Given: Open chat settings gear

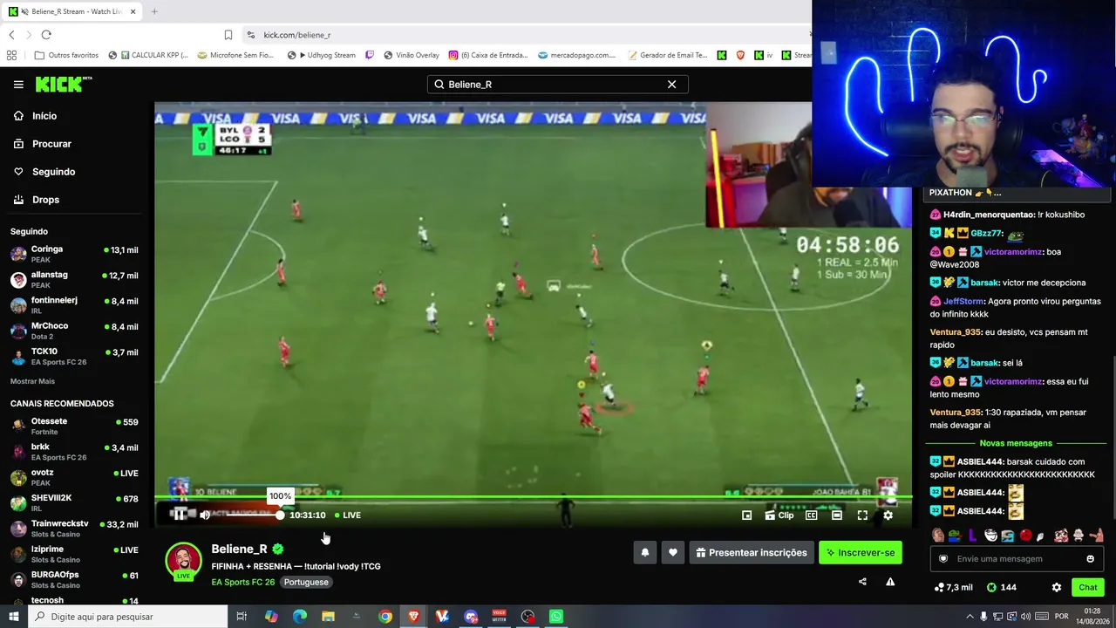Looking at the screenshot, I should (x=1057, y=587).
